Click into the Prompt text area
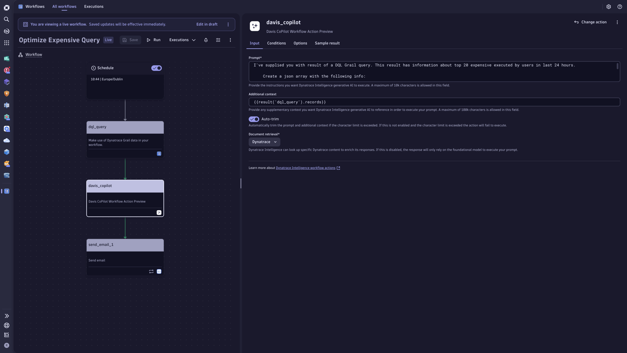The height and width of the screenshot is (353, 627). click(434, 71)
